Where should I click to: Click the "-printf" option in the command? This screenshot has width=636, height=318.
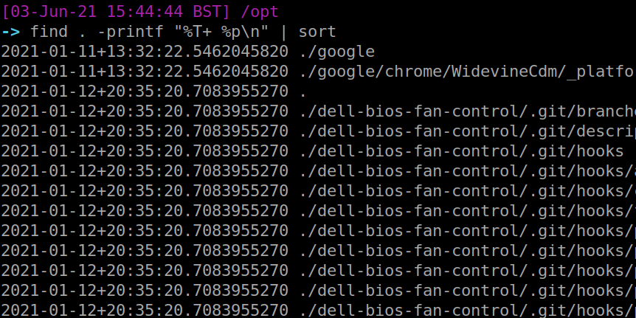pos(124,32)
